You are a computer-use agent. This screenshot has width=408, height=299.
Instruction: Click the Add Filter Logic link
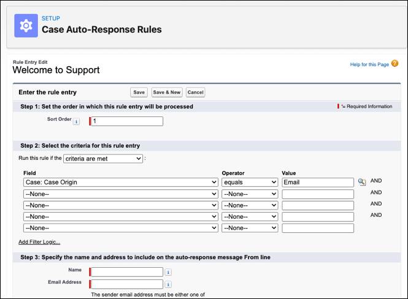point(39,242)
